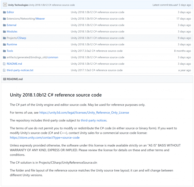
Task: Click the Modules folder icon
Action: point(4,32)
